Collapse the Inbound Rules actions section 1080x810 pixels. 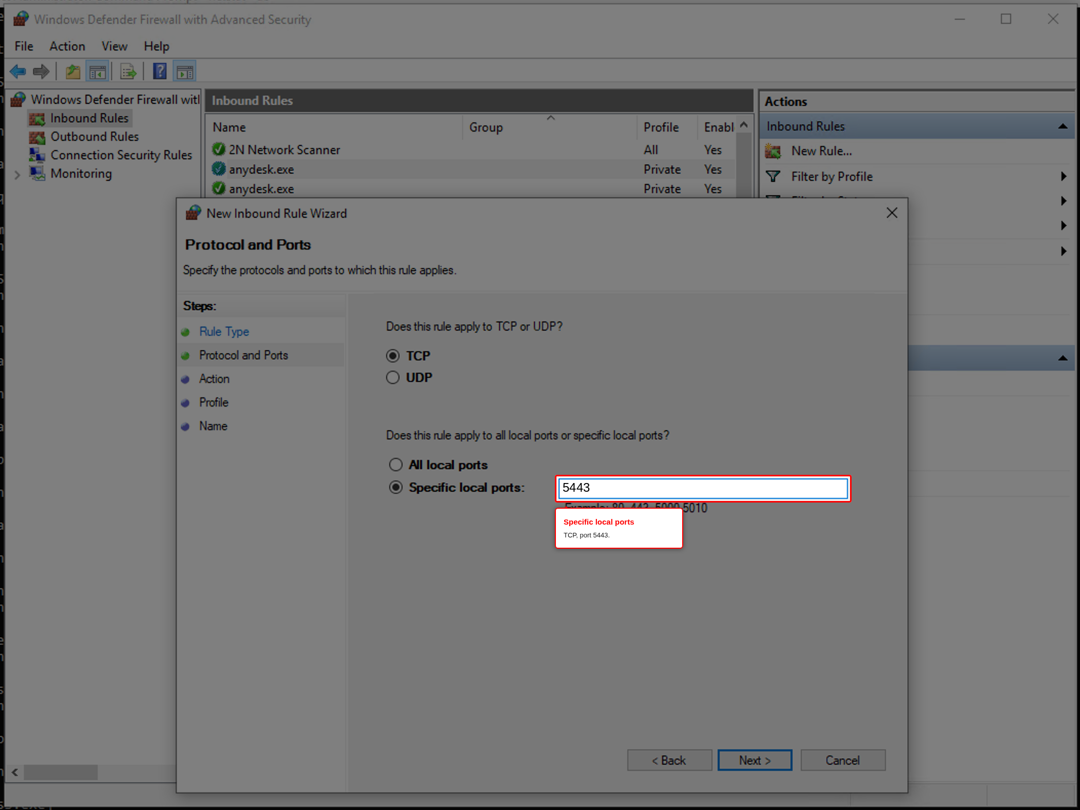click(1063, 126)
